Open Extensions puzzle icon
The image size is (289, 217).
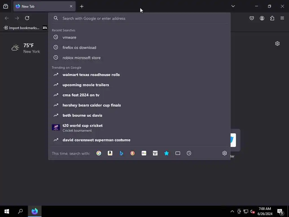(272, 18)
